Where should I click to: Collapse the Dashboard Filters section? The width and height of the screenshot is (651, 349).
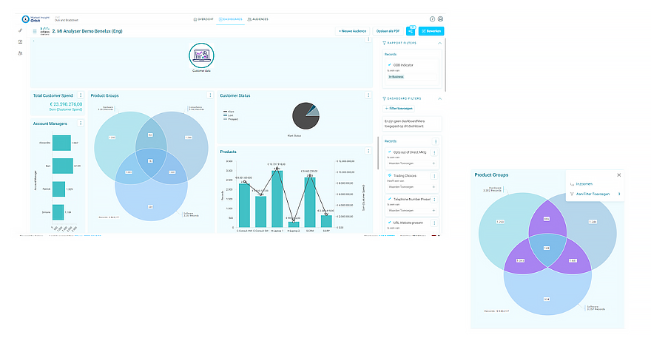click(x=440, y=98)
